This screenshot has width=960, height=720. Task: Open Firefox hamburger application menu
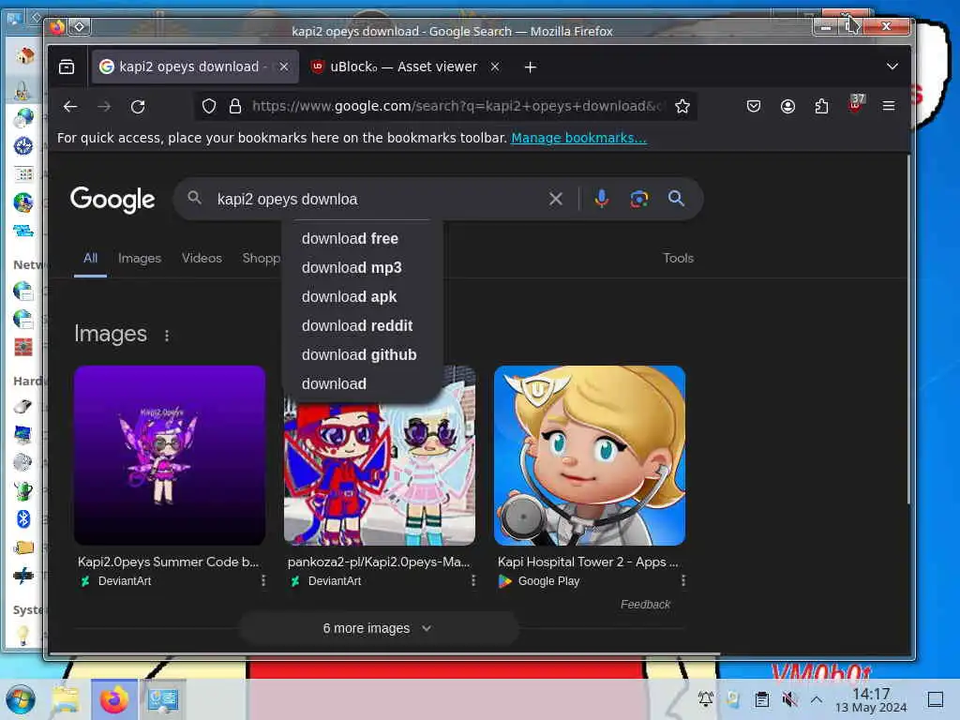click(x=889, y=107)
